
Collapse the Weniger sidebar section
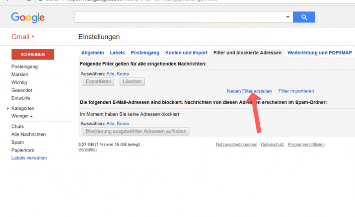(22, 116)
